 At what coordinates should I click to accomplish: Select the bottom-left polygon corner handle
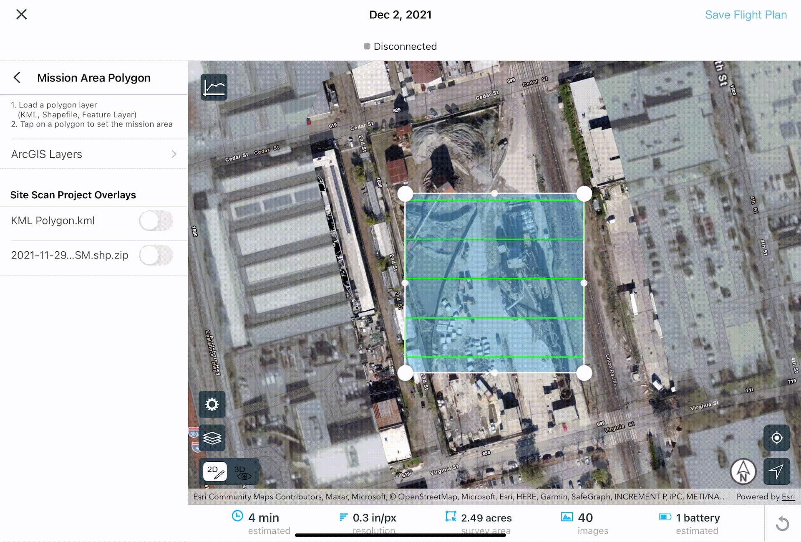click(405, 372)
